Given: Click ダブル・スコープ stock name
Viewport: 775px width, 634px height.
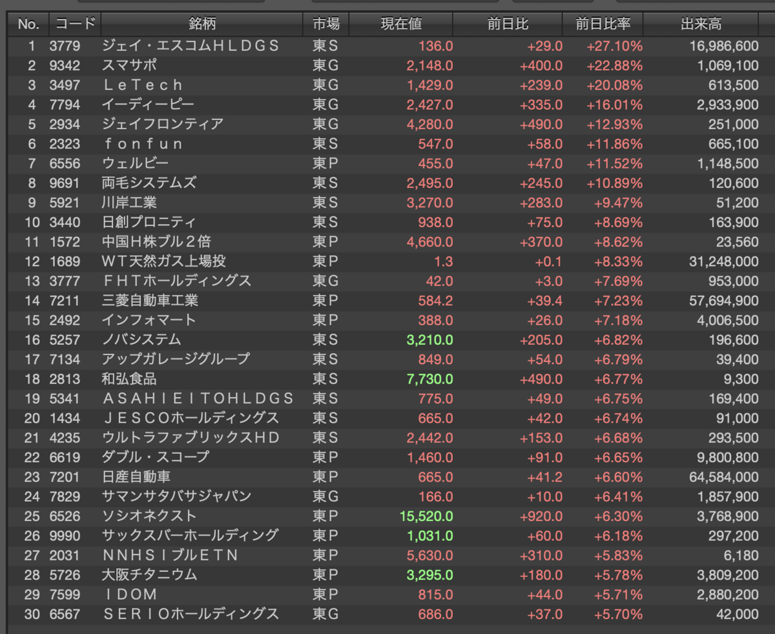Looking at the screenshot, I should [x=156, y=457].
